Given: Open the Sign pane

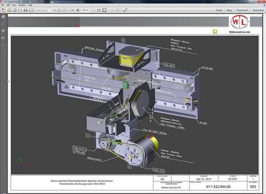Looking at the screenshot, I should 229,10.
